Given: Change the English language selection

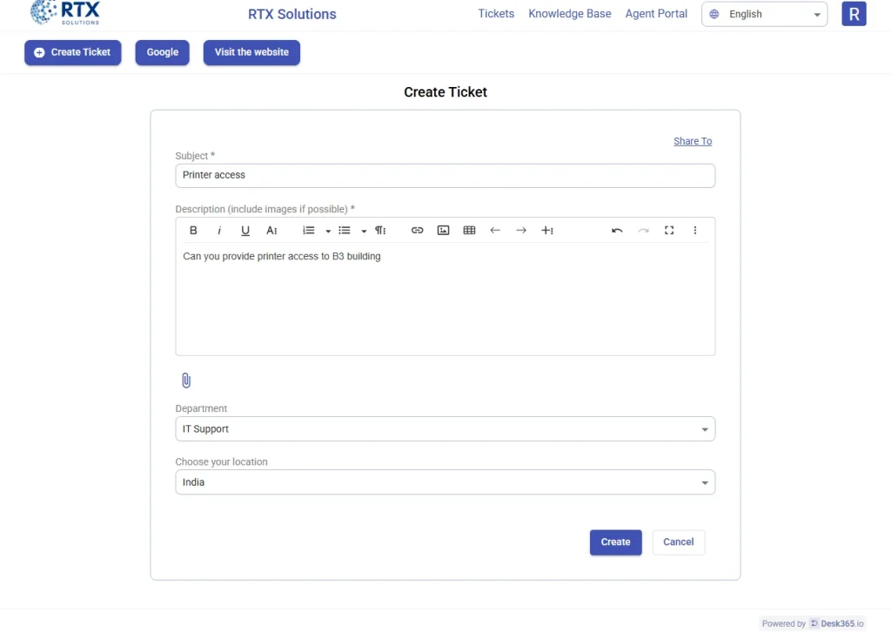Looking at the screenshot, I should 764,14.
